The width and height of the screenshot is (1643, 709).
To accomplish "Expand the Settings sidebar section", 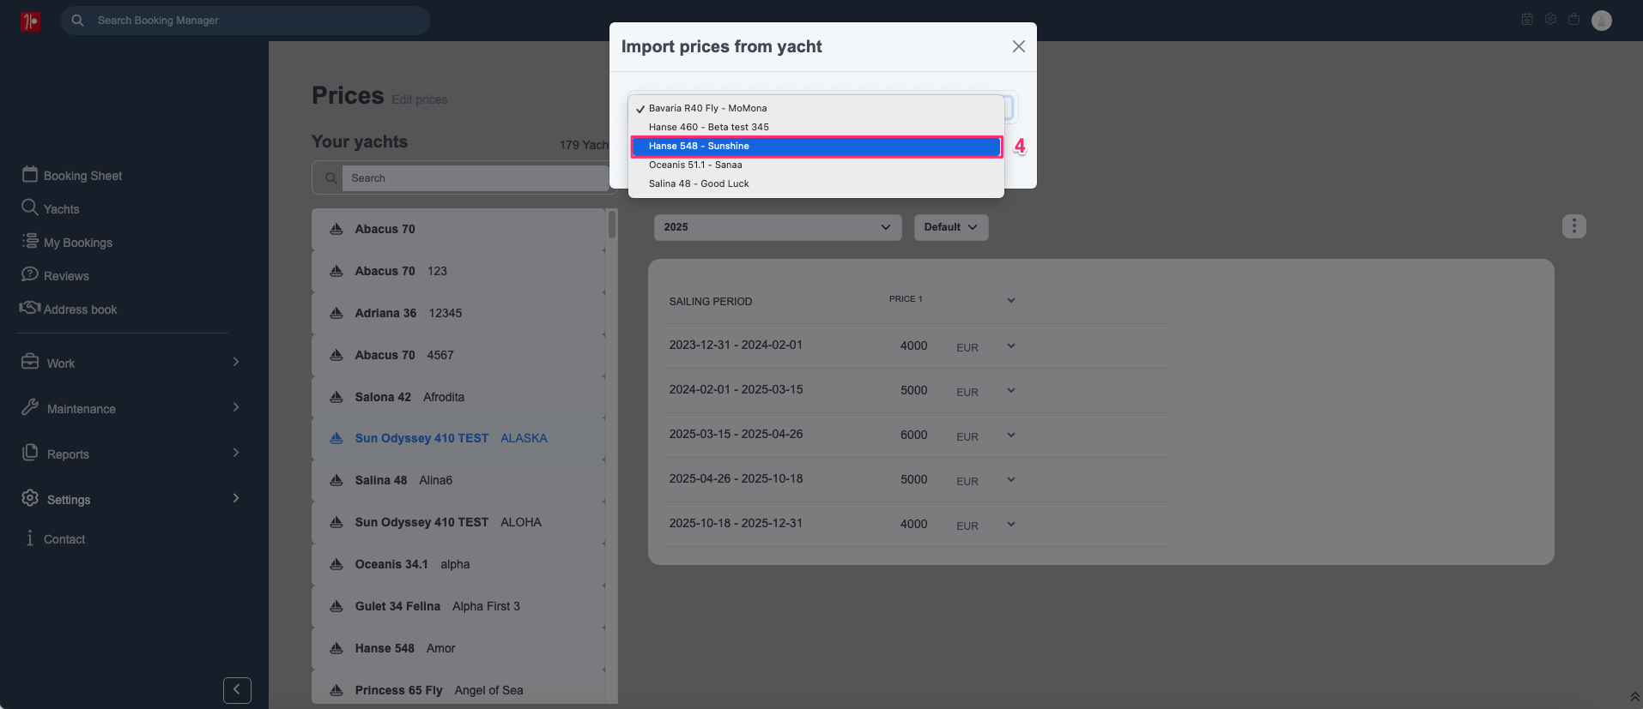I will 235,498.
